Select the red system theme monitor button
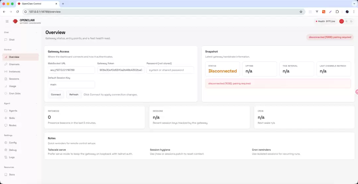 341,21
